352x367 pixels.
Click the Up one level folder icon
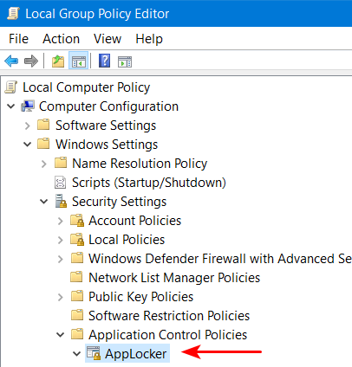pos(58,61)
